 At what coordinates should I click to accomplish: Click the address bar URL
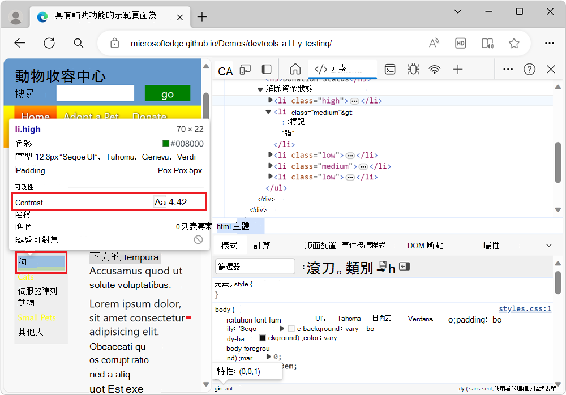click(x=231, y=44)
